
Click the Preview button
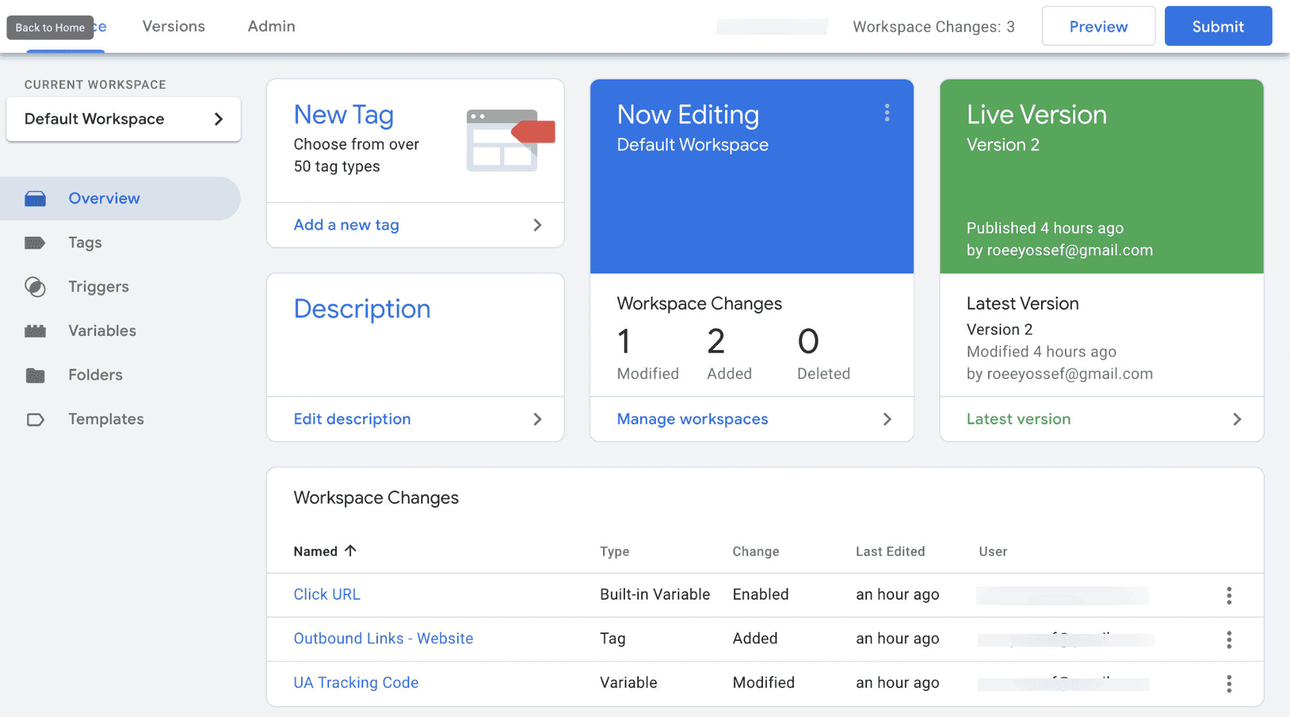[1098, 26]
